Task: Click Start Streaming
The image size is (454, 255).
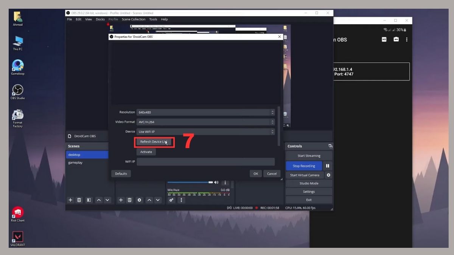Action: 309,156
